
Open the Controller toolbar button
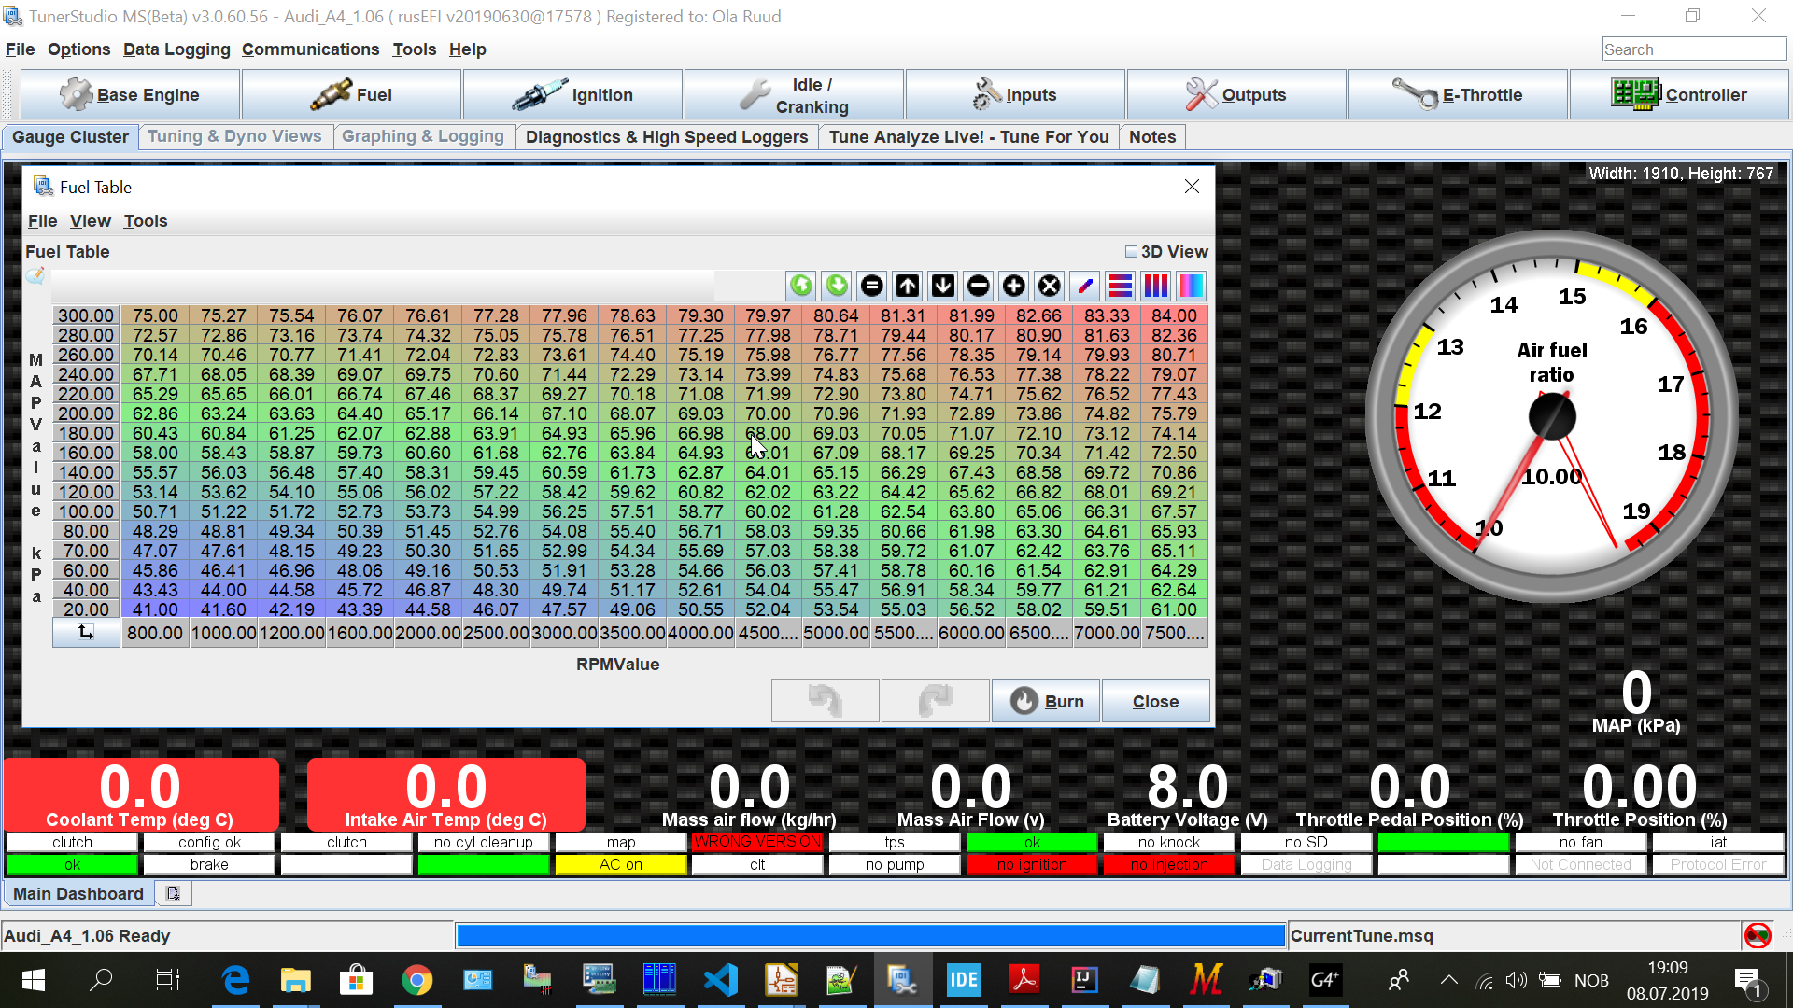pos(1679,94)
